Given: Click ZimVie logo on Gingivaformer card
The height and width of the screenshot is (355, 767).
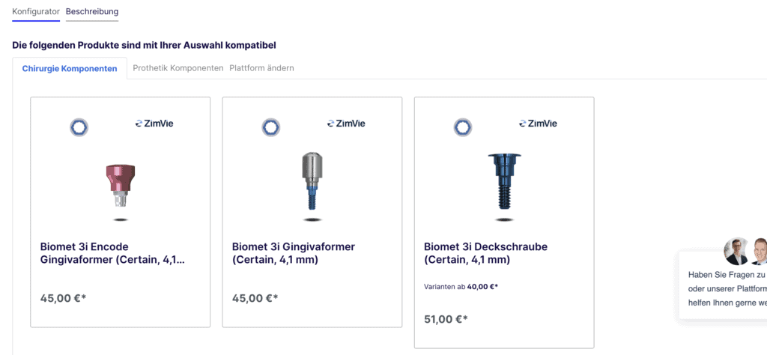Looking at the screenshot, I should point(346,124).
